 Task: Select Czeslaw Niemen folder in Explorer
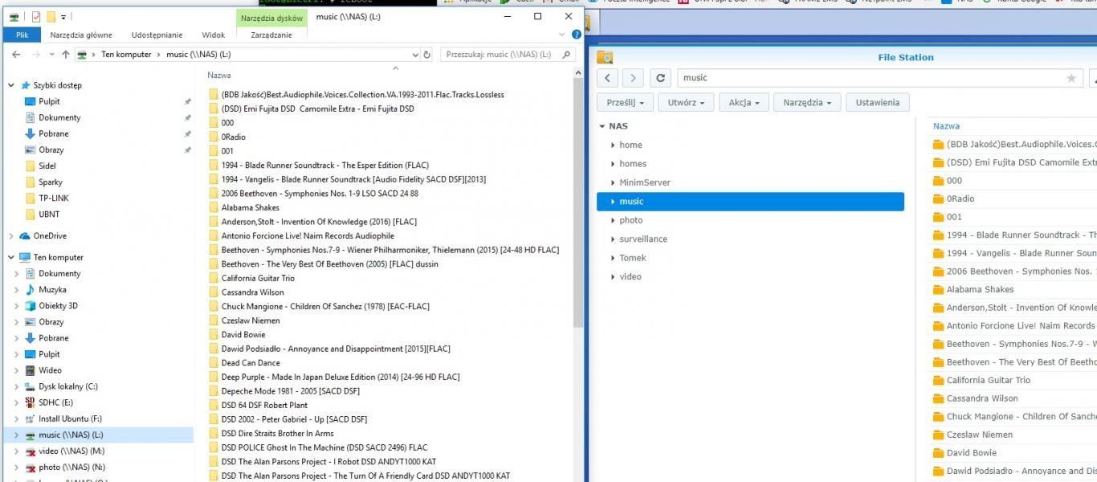[252, 321]
